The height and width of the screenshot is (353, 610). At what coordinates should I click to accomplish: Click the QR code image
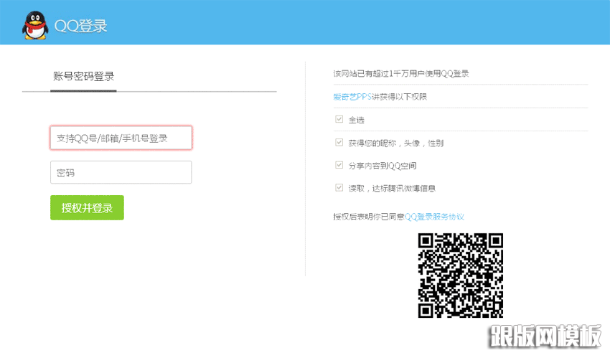tap(460, 275)
